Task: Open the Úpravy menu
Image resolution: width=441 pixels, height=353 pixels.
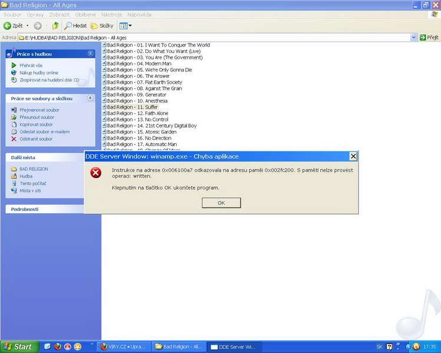Action: tap(35, 15)
